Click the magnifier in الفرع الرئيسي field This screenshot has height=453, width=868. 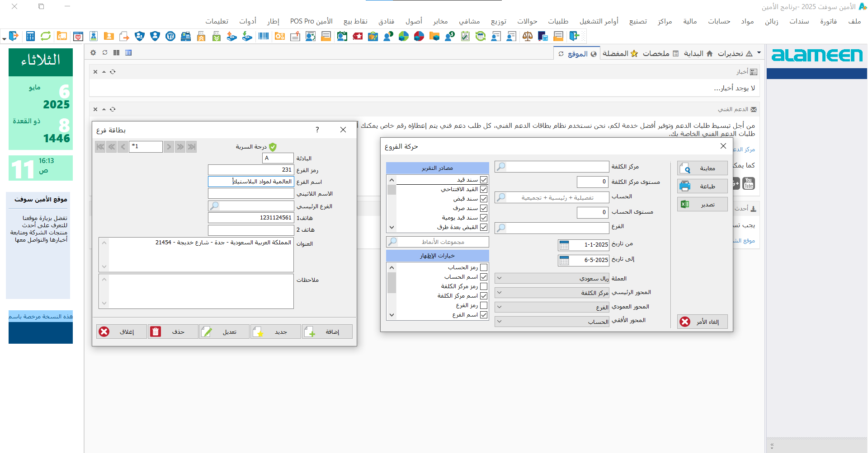[x=214, y=206]
